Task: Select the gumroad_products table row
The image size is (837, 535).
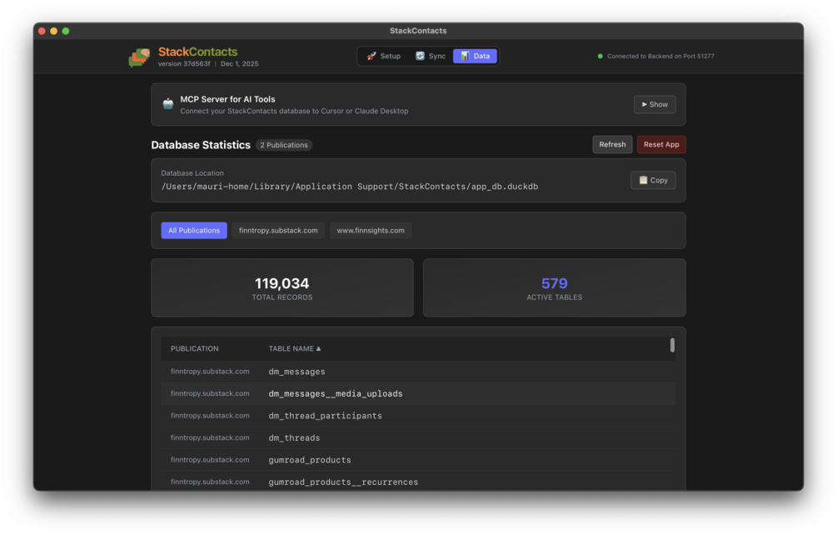Action: pos(418,460)
